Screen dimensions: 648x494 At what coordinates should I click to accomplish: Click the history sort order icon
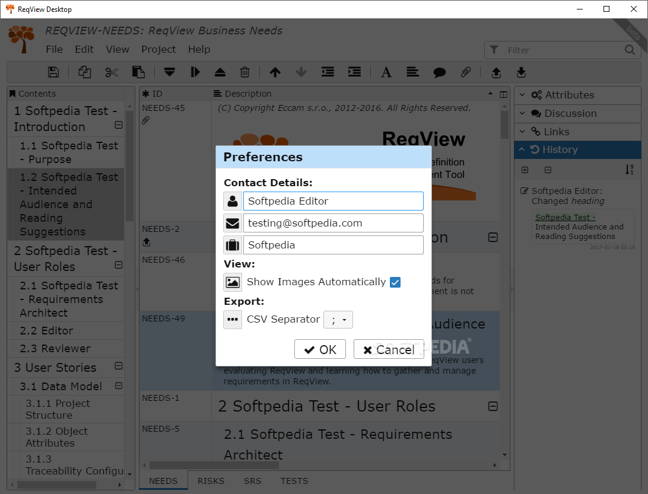click(x=630, y=170)
